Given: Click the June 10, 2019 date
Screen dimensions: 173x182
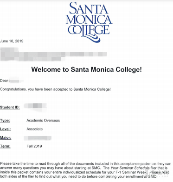Looking at the screenshot, I should pos(12,41).
